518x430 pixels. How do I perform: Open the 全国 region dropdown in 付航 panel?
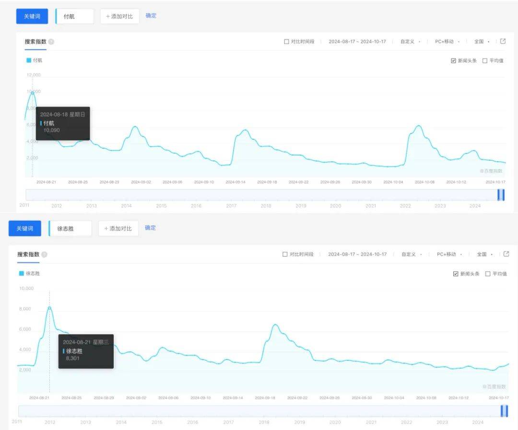(481, 42)
